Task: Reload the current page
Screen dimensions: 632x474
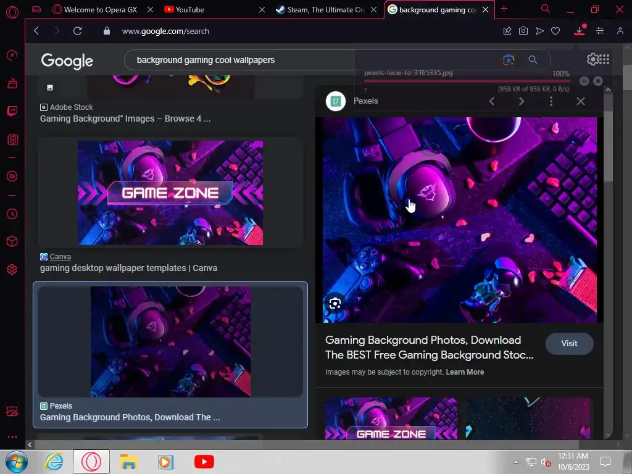Action: (77, 31)
